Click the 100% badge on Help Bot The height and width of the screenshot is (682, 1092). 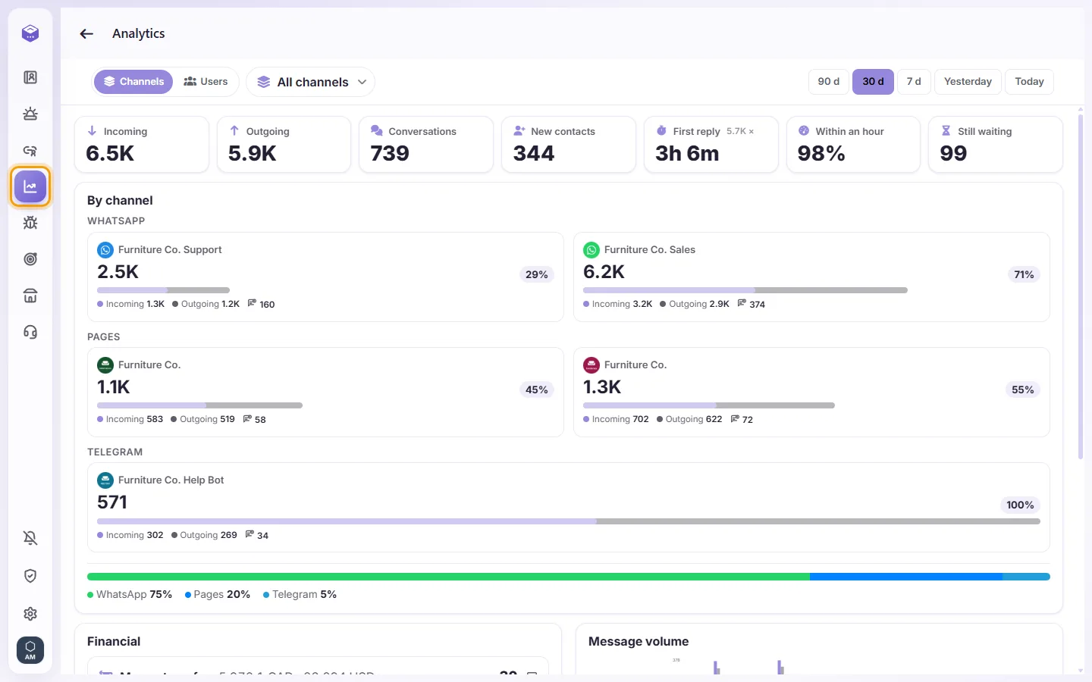tap(1020, 505)
